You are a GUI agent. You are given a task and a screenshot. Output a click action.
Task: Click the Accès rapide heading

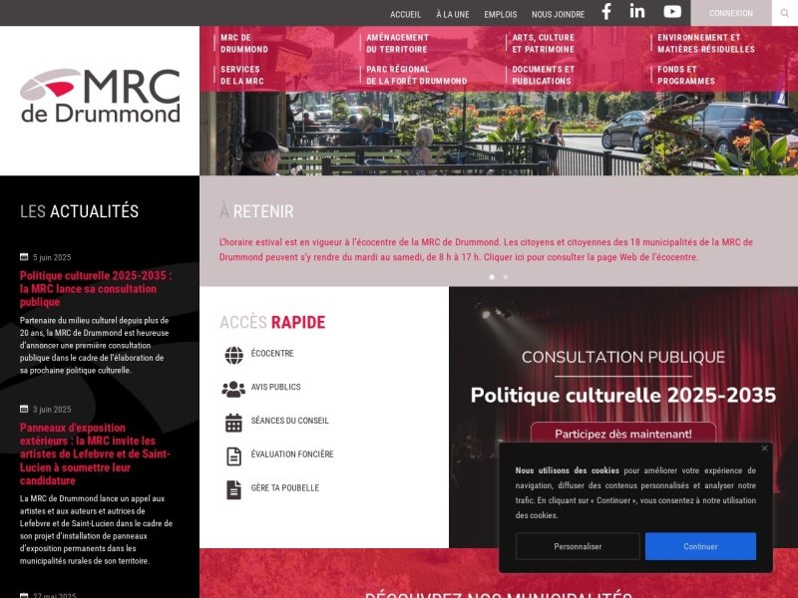272,322
